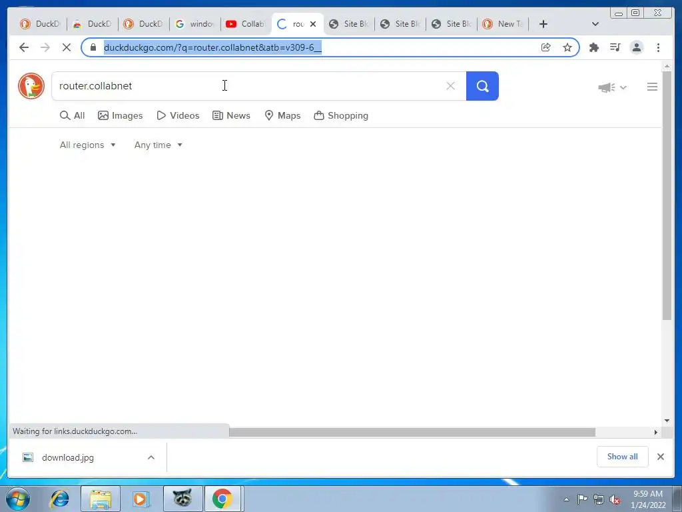Image resolution: width=682 pixels, height=512 pixels.
Task: Open the media controls icon in toolbar
Action: pos(615,47)
